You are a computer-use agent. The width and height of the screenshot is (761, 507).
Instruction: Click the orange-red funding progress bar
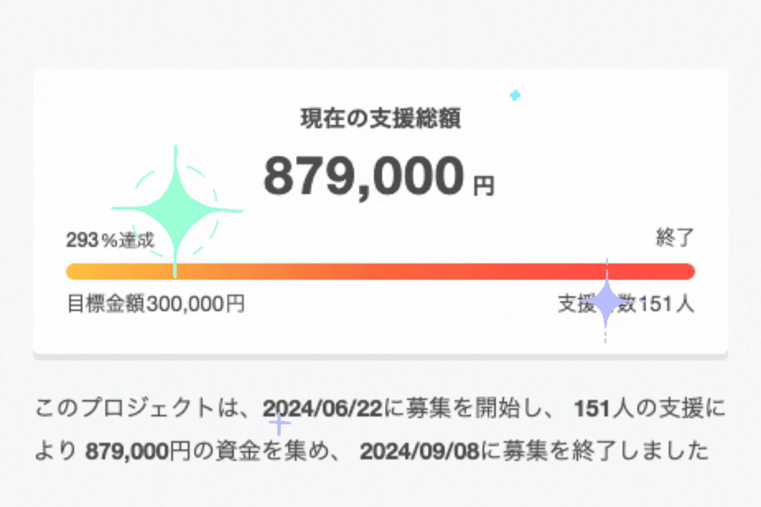coord(380,271)
